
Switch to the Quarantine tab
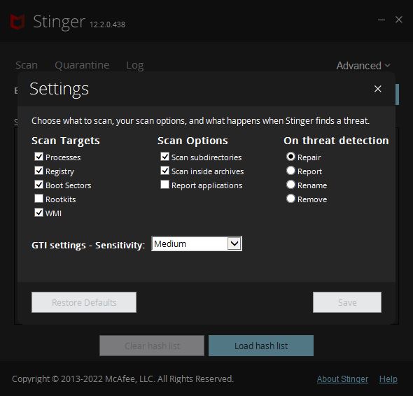(82, 65)
